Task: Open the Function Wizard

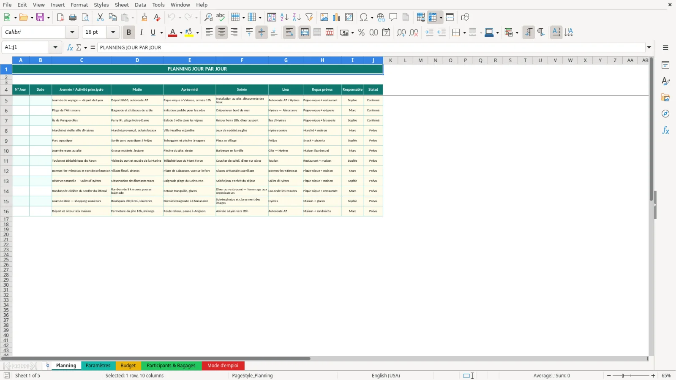Action: click(70, 47)
